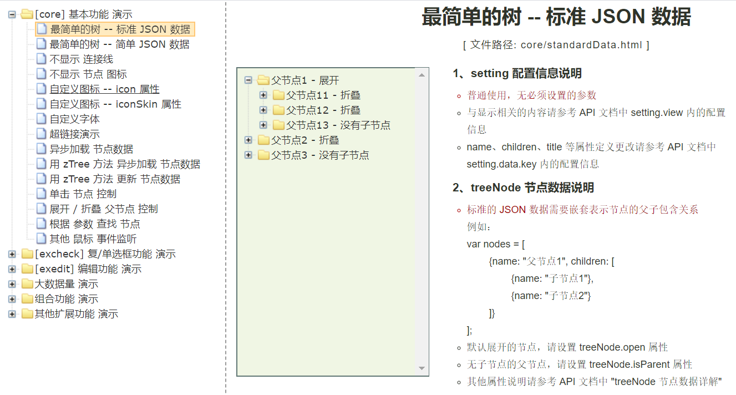This screenshot has width=736, height=395.
Task: Expand the 父节点3 - 没有子节点 node
Action: point(248,155)
